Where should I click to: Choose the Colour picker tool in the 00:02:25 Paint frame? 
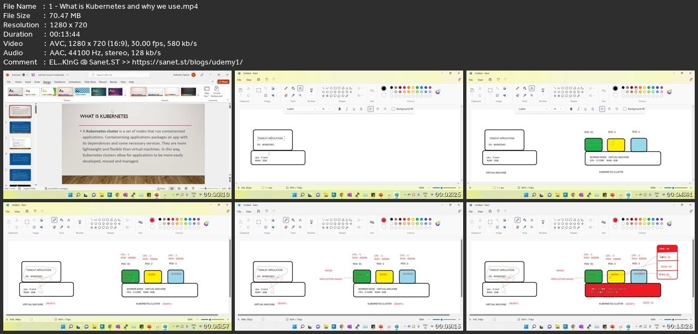(293, 96)
